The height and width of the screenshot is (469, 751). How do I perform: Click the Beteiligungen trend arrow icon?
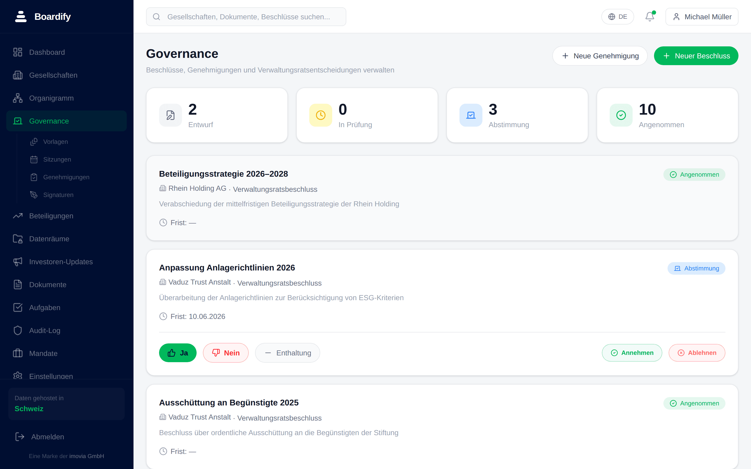click(x=18, y=216)
